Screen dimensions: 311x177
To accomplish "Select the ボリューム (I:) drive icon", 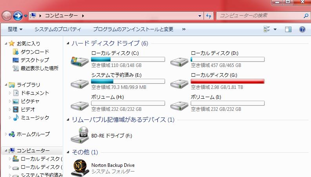I will [x=179, y=106].
